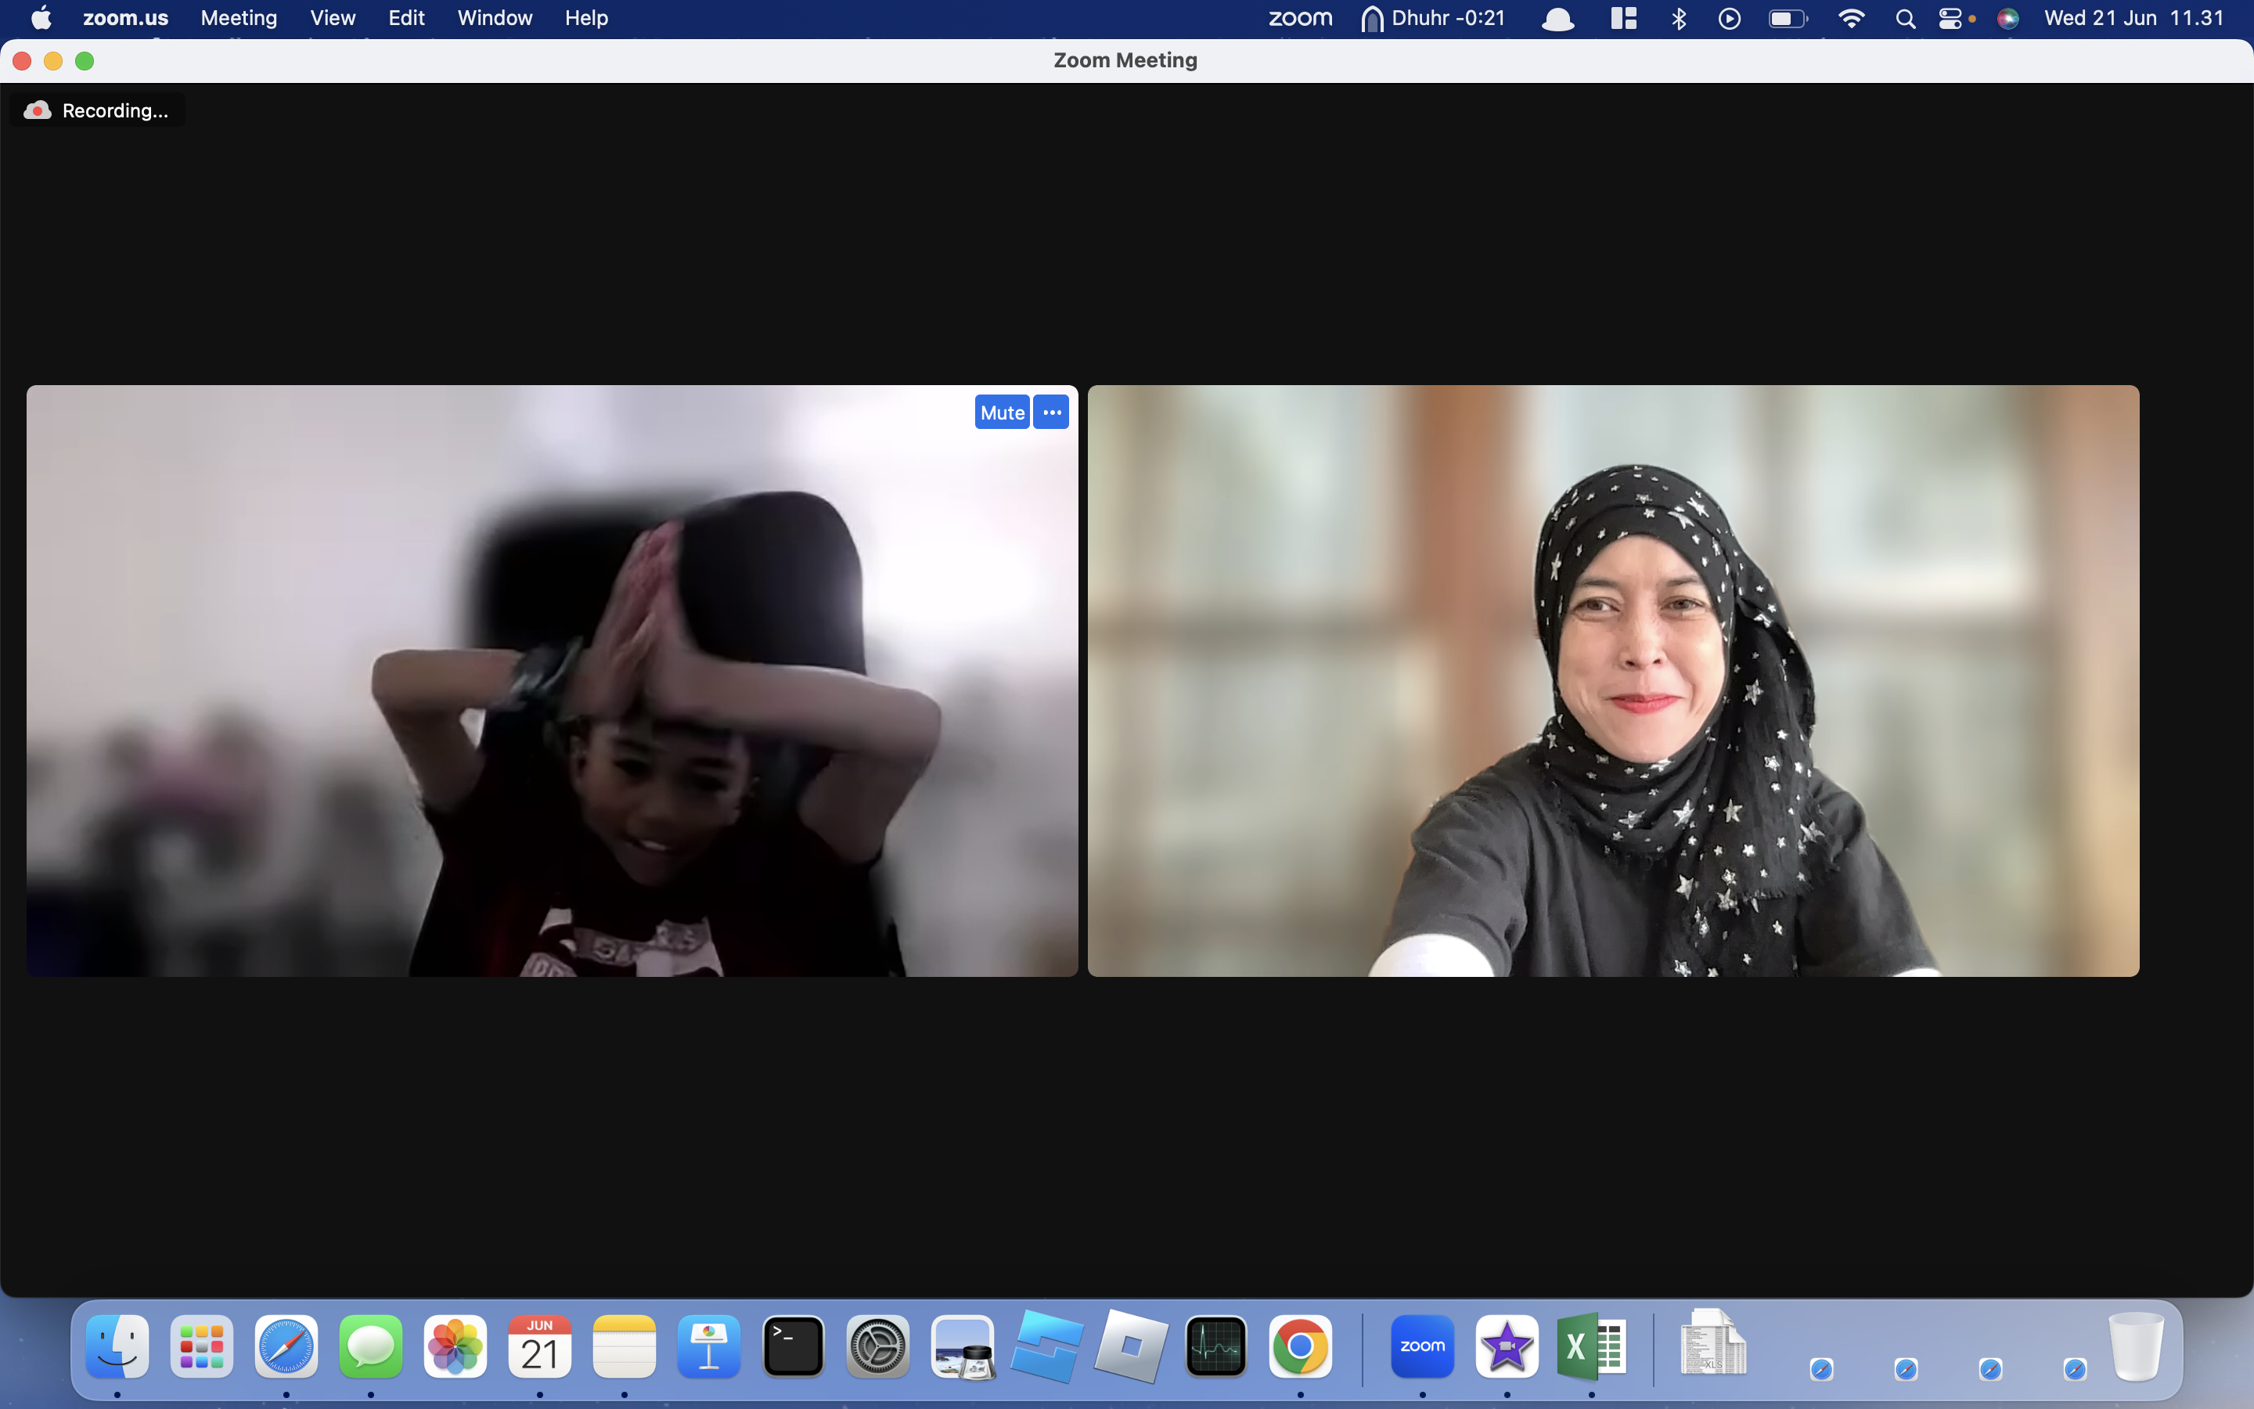Image resolution: width=2254 pixels, height=1409 pixels.
Task: Open the View menu
Action: (x=333, y=18)
